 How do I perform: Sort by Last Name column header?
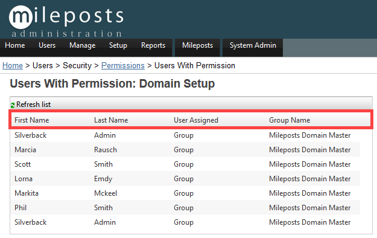pos(111,120)
